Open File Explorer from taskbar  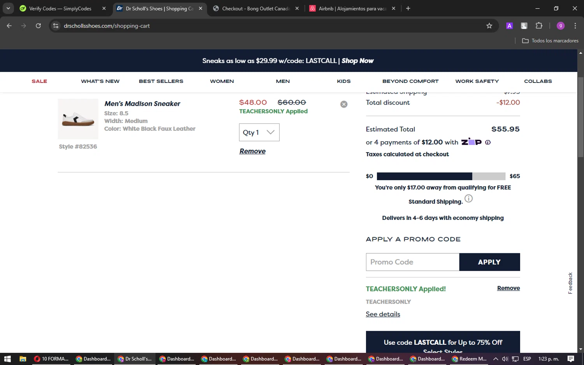[23, 359]
